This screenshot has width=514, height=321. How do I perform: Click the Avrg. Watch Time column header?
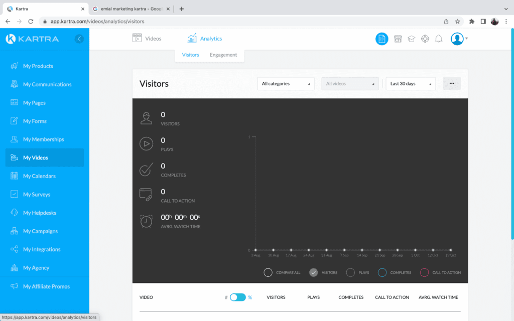[438, 297]
